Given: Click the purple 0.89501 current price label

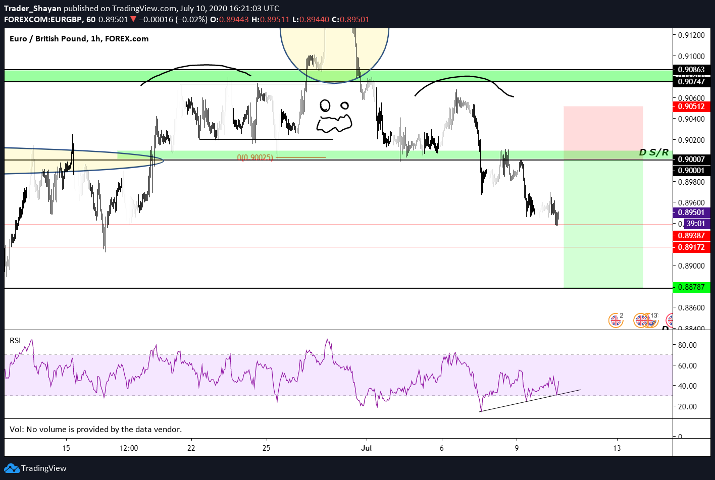Looking at the screenshot, I should pos(691,212).
